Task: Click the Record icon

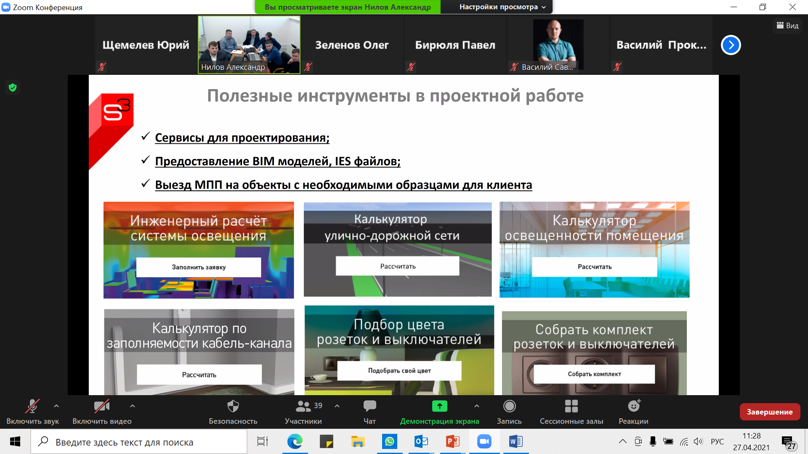Action: point(509,406)
